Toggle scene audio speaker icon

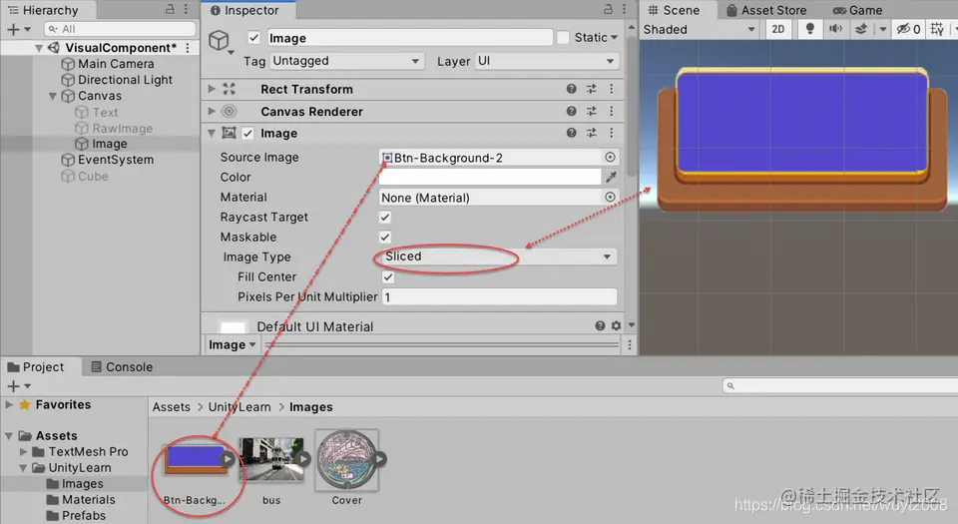pyautogui.click(x=835, y=29)
